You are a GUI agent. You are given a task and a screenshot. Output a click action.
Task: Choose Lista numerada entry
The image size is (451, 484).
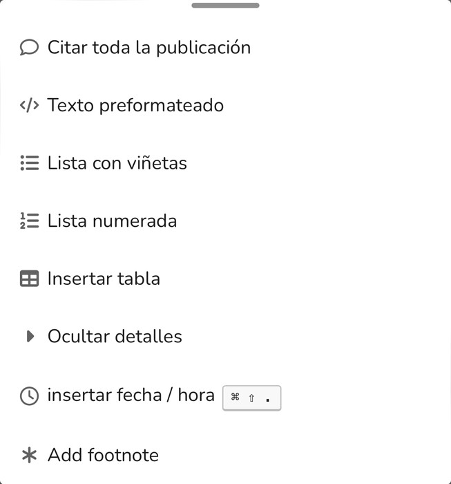tap(225, 221)
